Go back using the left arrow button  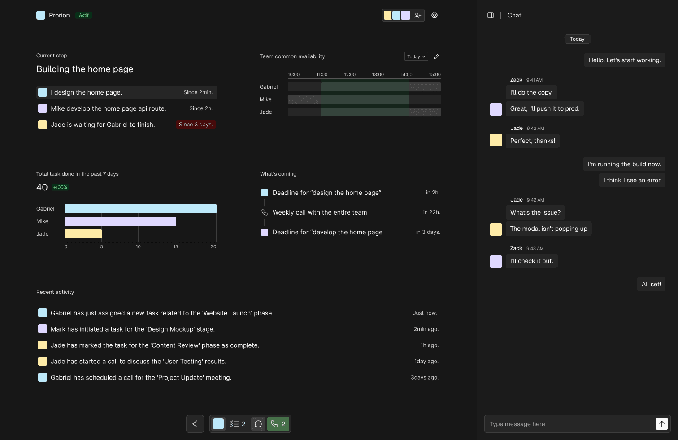[x=195, y=424]
